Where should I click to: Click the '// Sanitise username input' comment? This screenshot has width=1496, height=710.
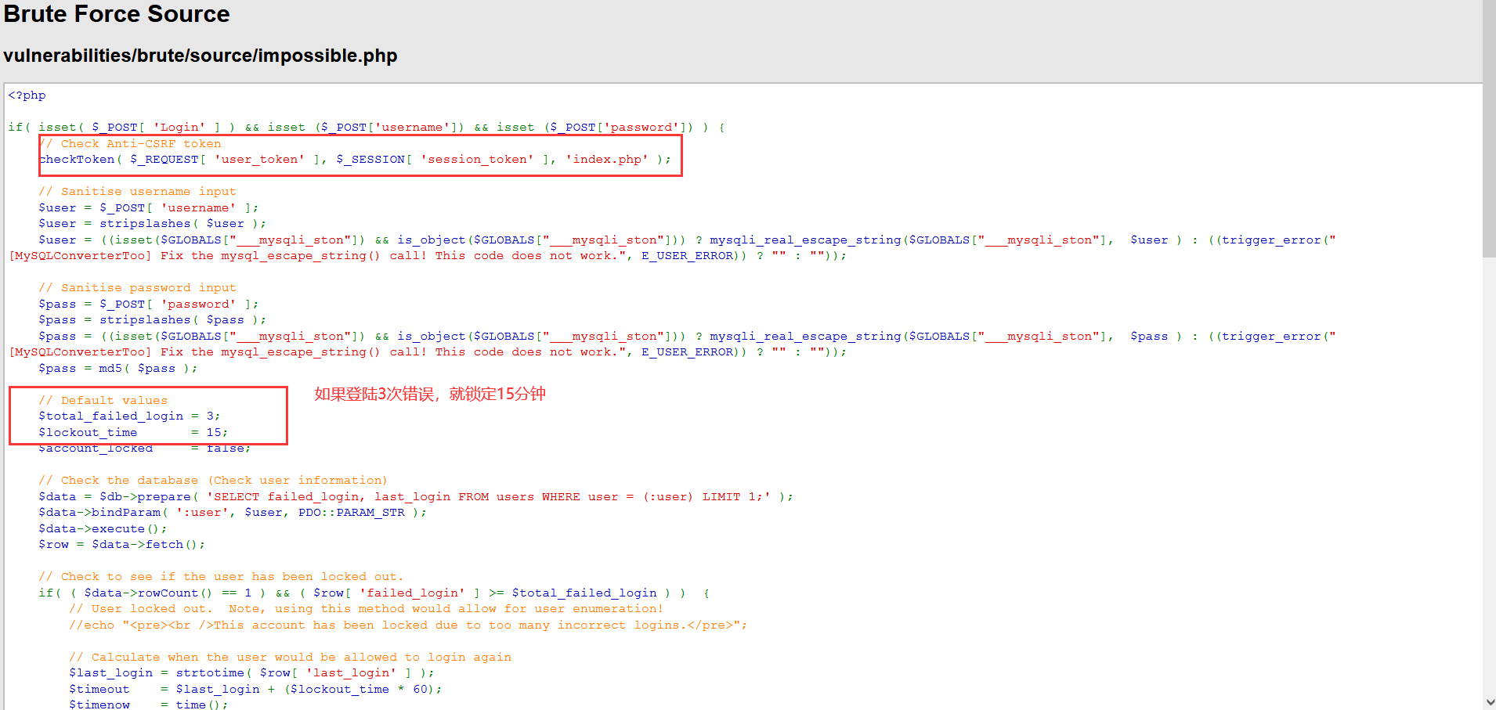pos(137,192)
